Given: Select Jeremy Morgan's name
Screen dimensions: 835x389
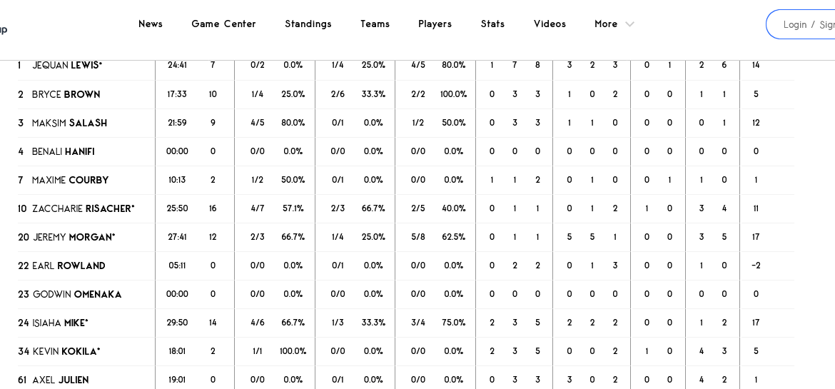Looking at the screenshot, I should [x=74, y=237].
